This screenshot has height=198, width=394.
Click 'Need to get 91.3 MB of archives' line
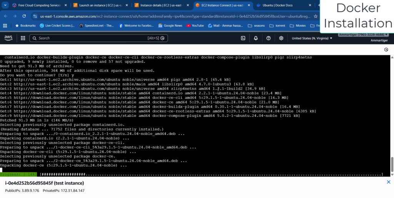pos(37,66)
